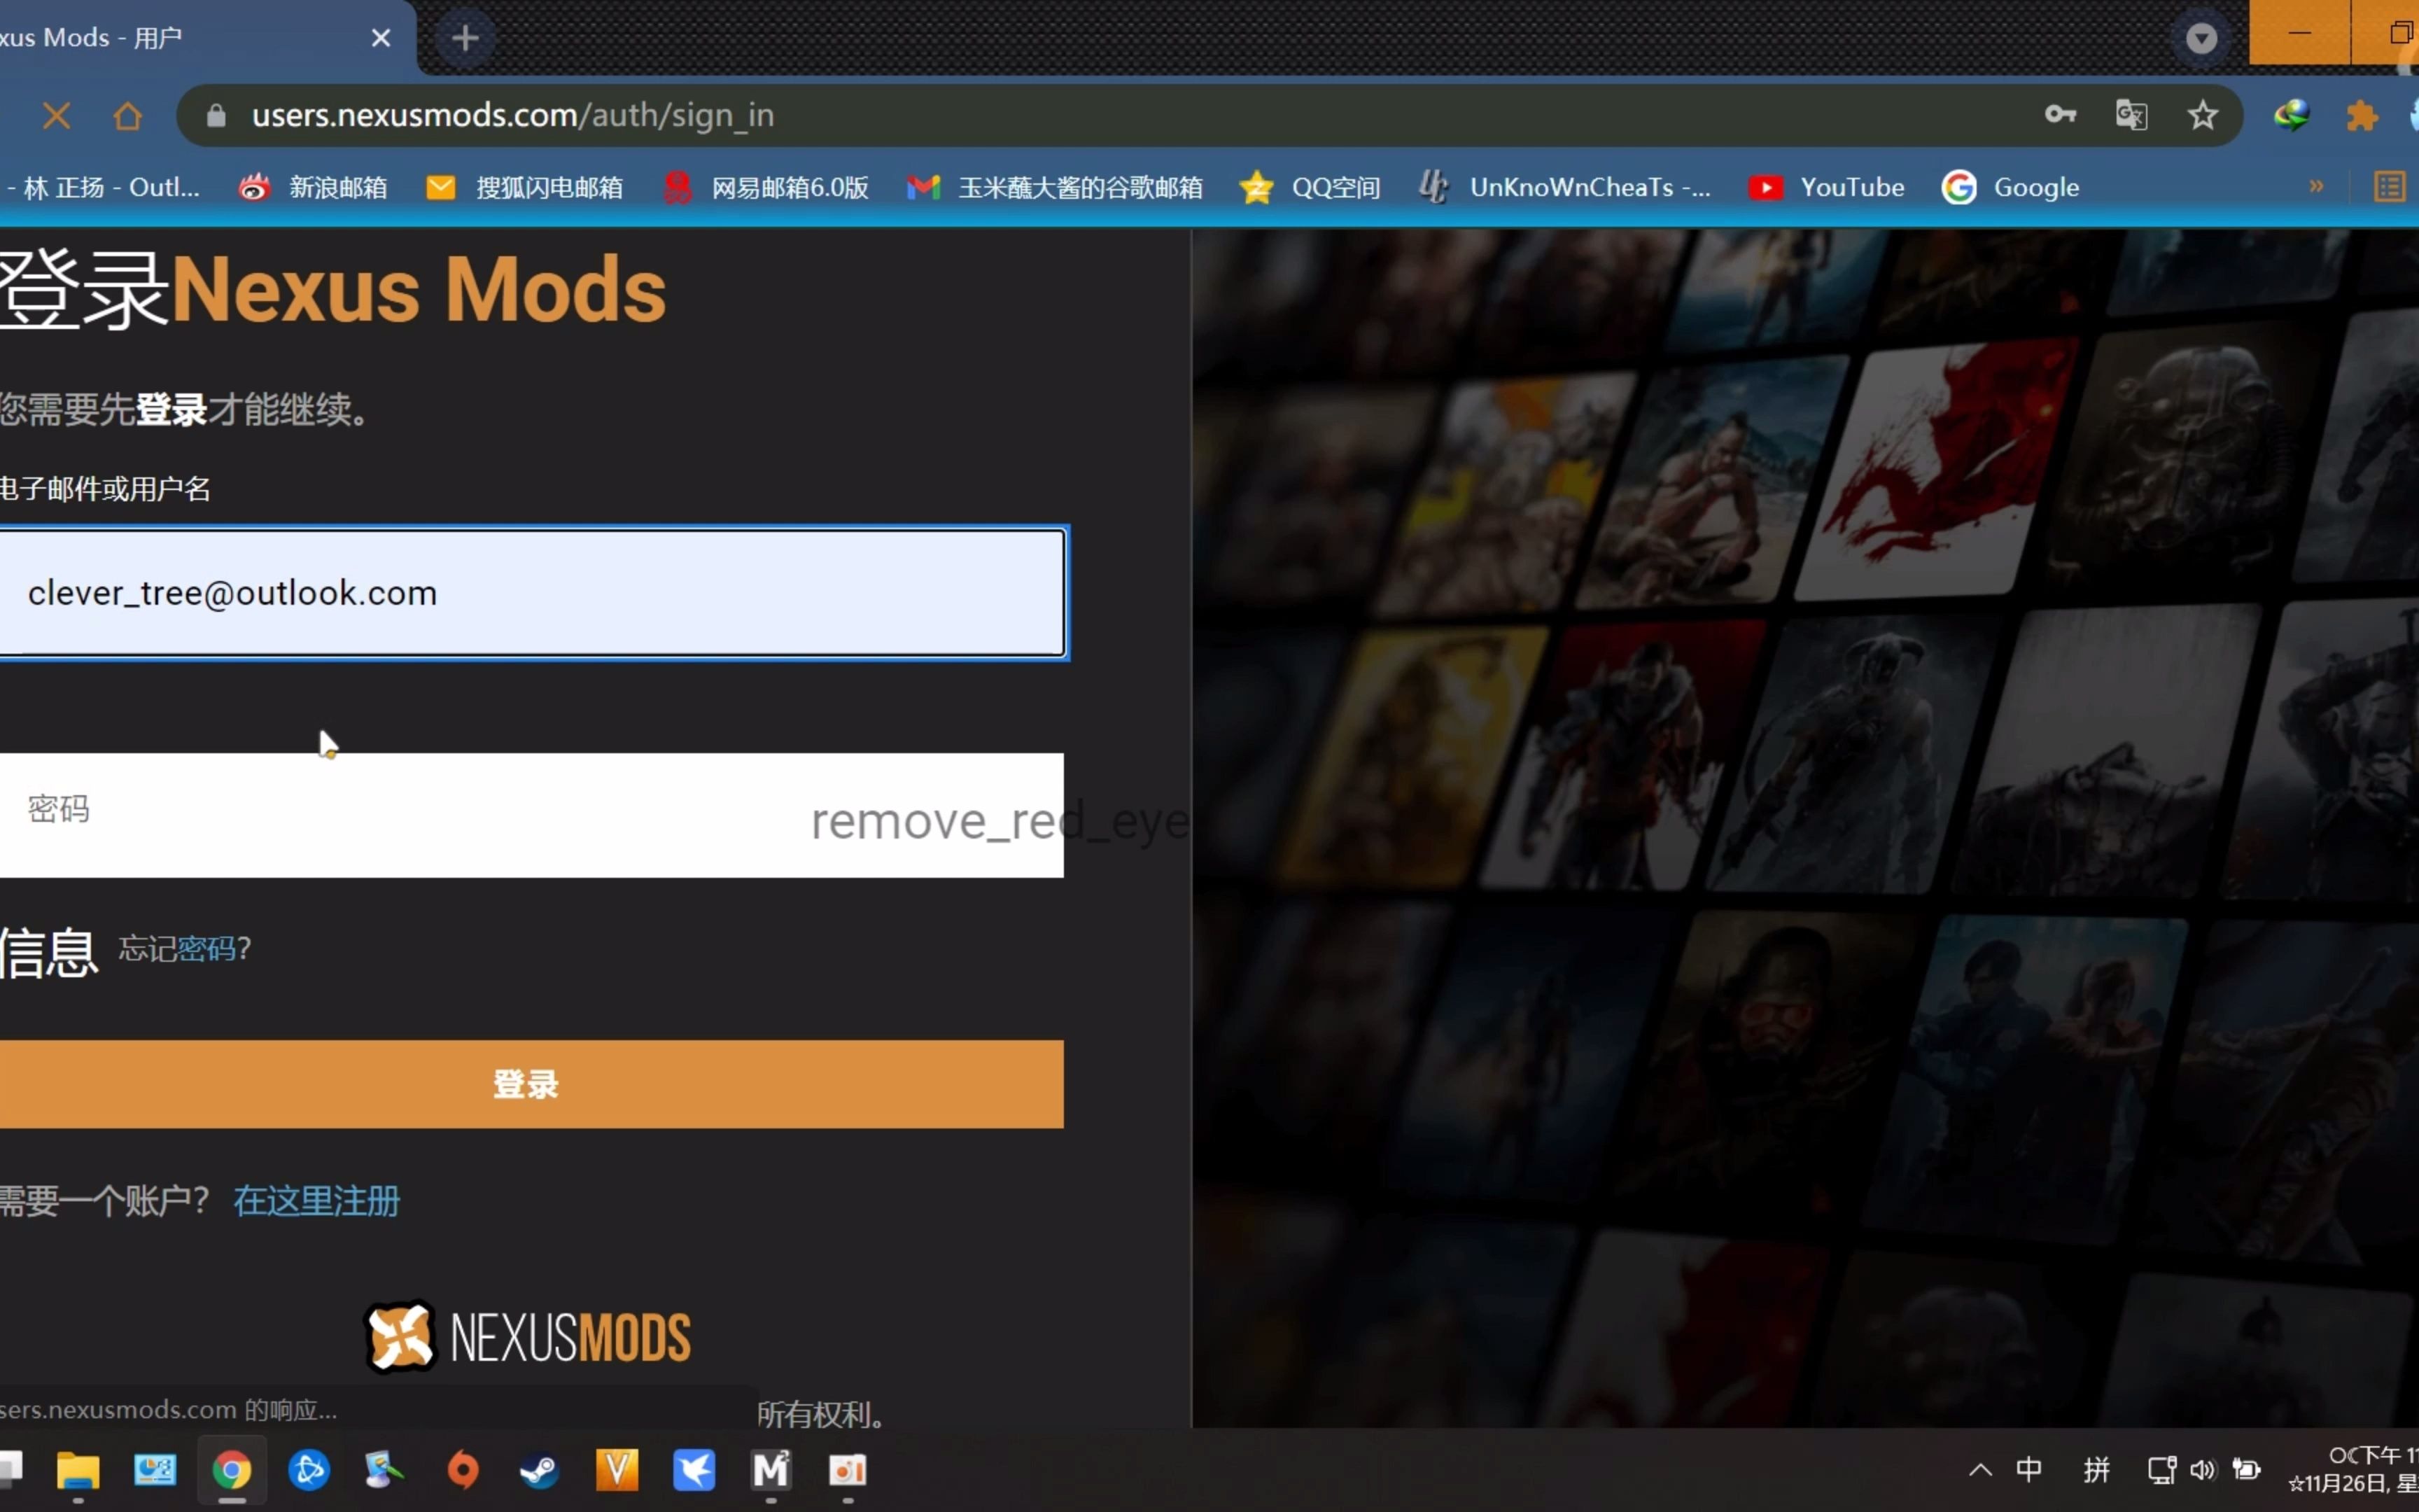Bookmark this page with the star icon
This screenshot has height=1512, width=2419.
tap(2203, 115)
